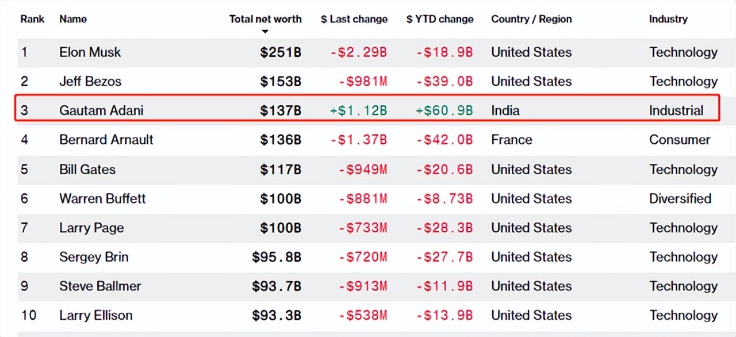Viewport: 736px width, 337px height.
Task: Open Bernard Arnault's profile
Action: click(106, 140)
